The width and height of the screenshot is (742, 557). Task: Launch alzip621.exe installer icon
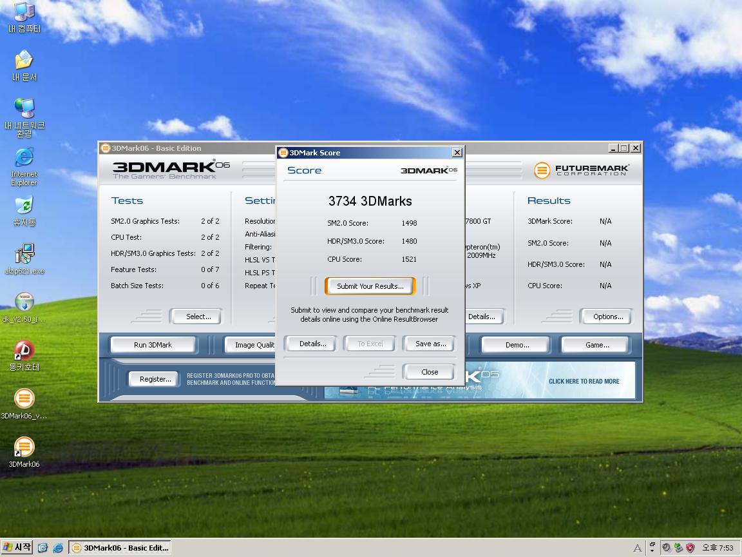[24, 254]
